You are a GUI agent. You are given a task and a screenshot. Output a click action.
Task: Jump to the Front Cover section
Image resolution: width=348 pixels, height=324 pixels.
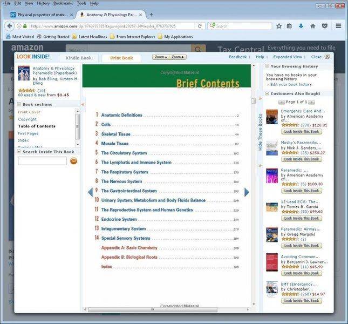pos(29,112)
